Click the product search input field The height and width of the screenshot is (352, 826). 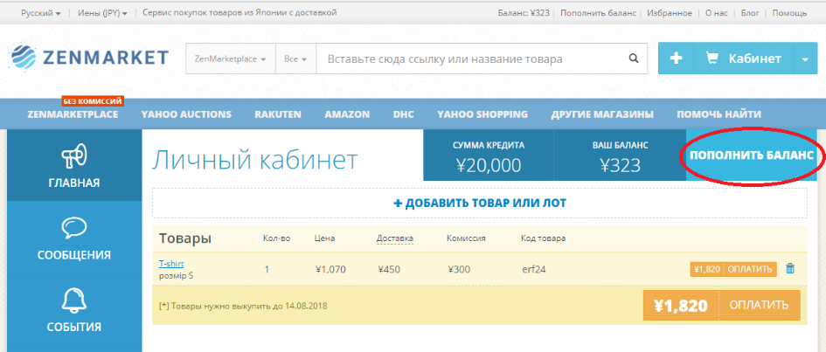[468, 59]
